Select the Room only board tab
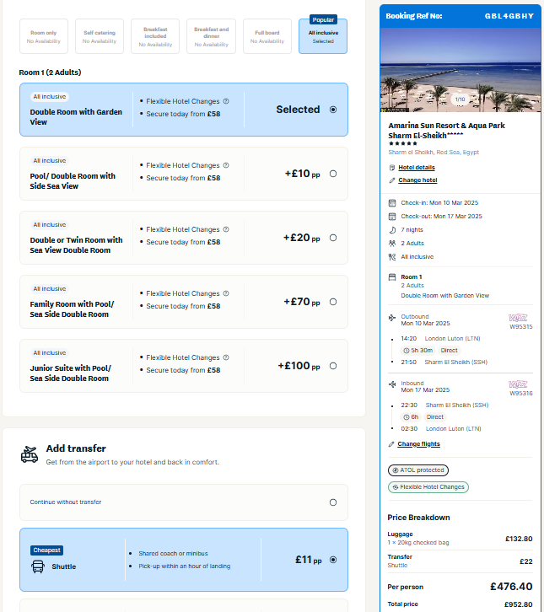The width and height of the screenshot is (544, 612). pyautogui.click(x=44, y=36)
